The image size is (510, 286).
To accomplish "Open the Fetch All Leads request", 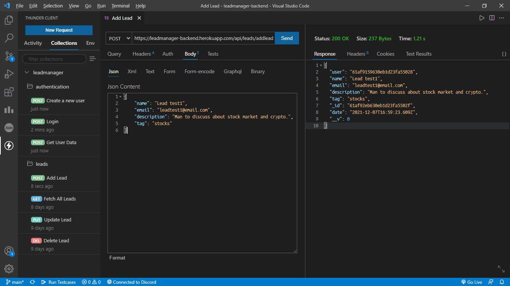I will pos(59,202).
